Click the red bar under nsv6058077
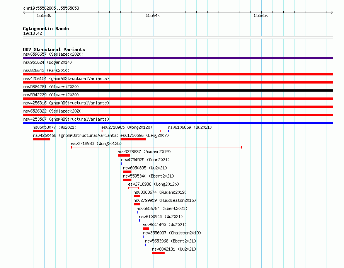 click(43, 131)
